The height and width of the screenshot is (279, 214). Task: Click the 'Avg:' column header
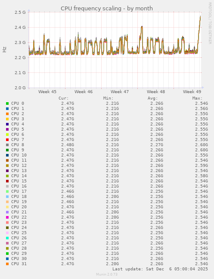click(x=153, y=98)
